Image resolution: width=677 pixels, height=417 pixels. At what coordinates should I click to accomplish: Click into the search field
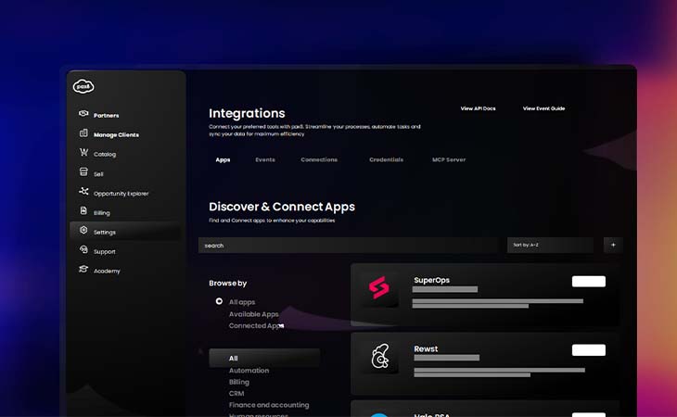point(349,246)
